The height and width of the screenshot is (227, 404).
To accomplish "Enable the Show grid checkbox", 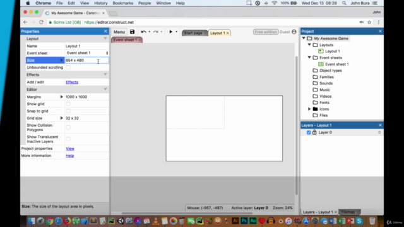I will [68, 104].
